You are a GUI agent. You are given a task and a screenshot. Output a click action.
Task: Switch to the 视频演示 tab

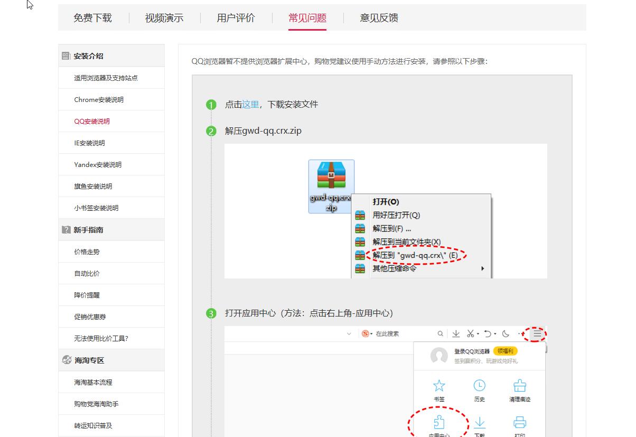click(164, 17)
